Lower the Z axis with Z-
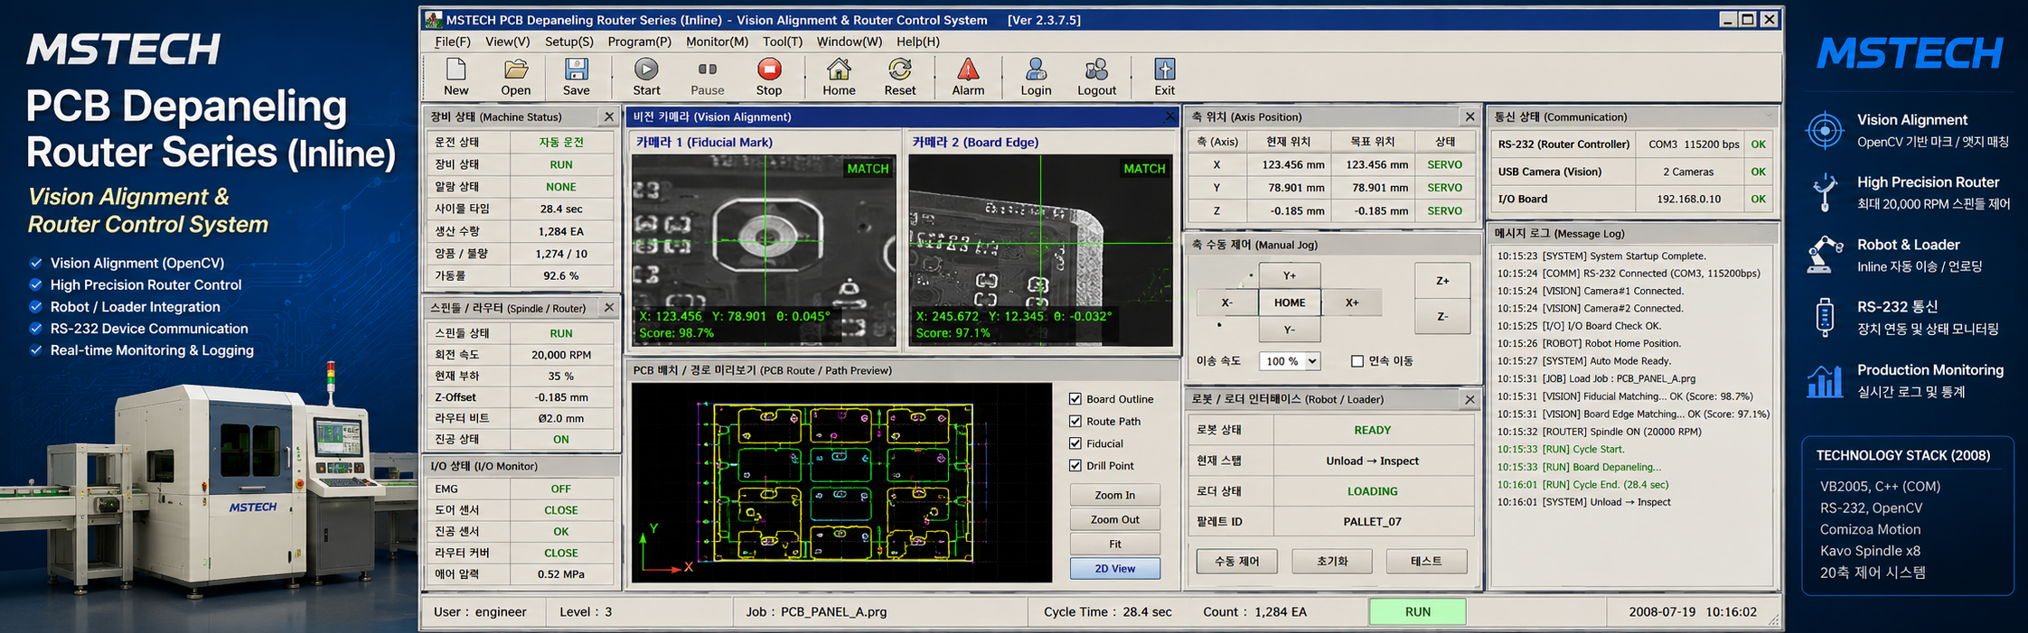Image resolution: width=2028 pixels, height=633 pixels. click(1442, 316)
